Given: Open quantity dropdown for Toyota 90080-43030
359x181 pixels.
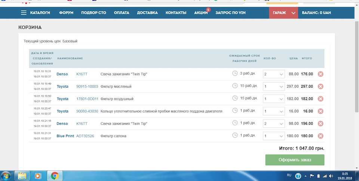Looking at the screenshot, I should pyautogui.click(x=274, y=111).
